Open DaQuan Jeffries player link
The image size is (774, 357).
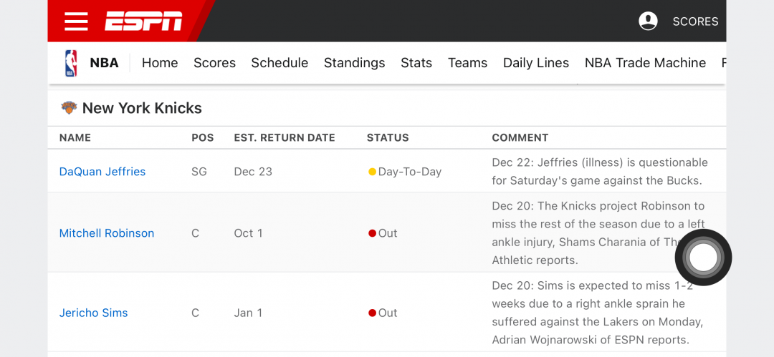102,172
